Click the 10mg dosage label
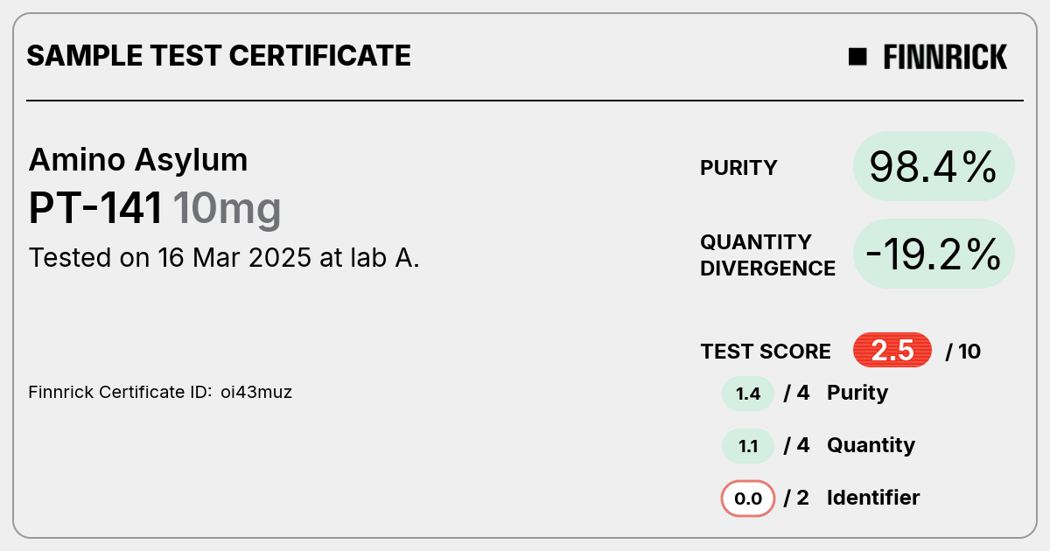The height and width of the screenshot is (551, 1050). tap(227, 210)
